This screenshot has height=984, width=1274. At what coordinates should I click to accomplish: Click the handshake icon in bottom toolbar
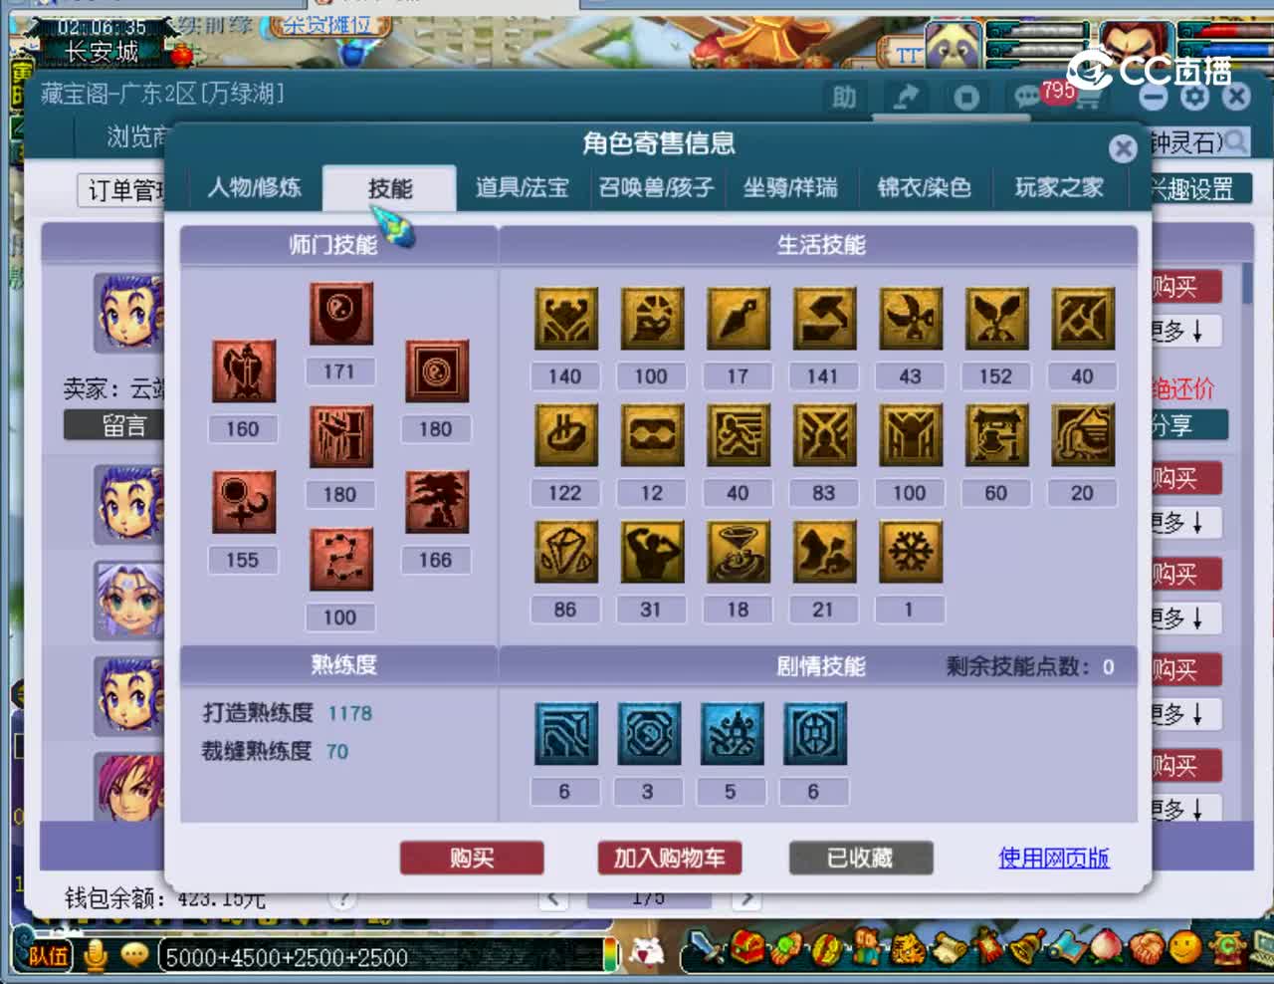click(x=1147, y=947)
